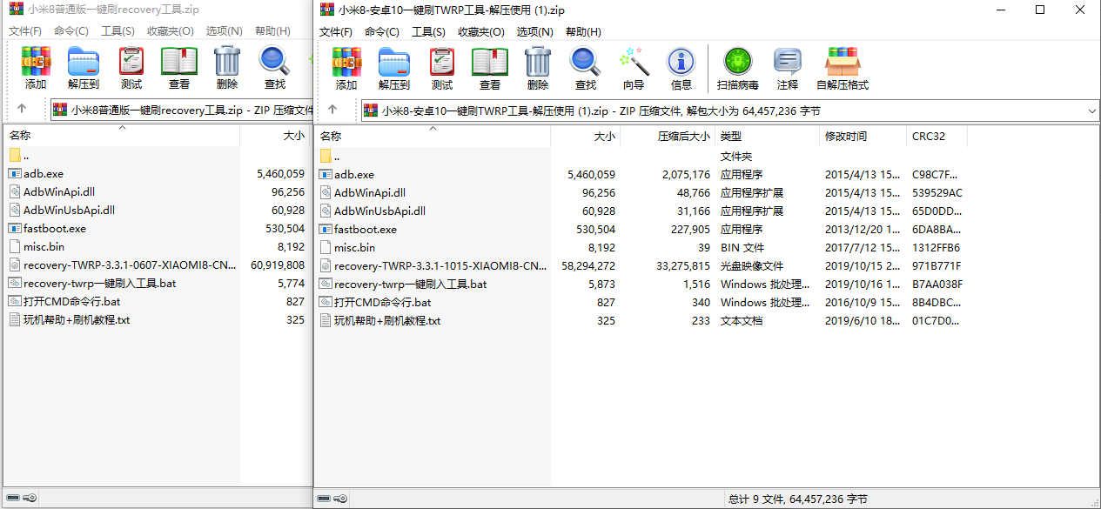Select parent folder '..' in front window
This screenshot has height=509, width=1101.
pos(331,157)
